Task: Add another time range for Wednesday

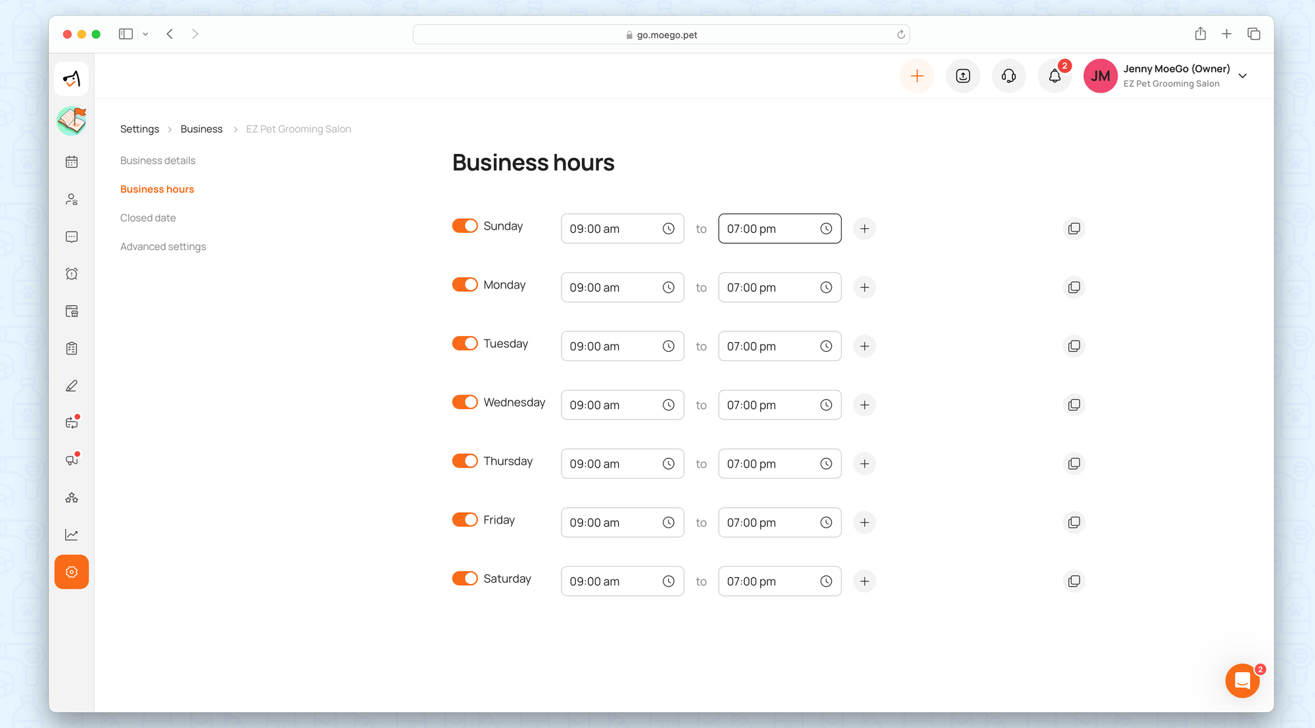Action: pos(864,405)
